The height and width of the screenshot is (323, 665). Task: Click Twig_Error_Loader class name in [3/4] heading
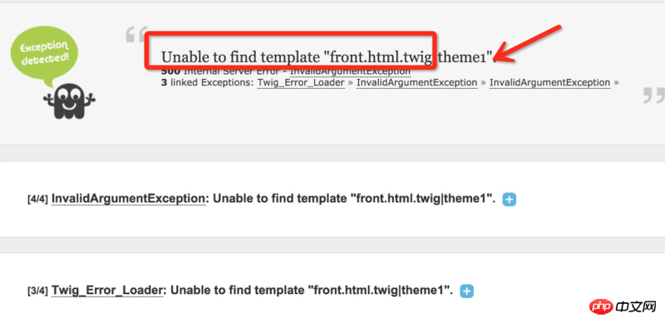point(107,291)
